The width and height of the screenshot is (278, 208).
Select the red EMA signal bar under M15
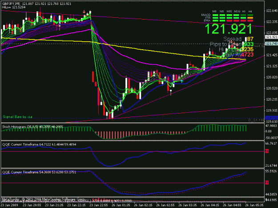230,21
